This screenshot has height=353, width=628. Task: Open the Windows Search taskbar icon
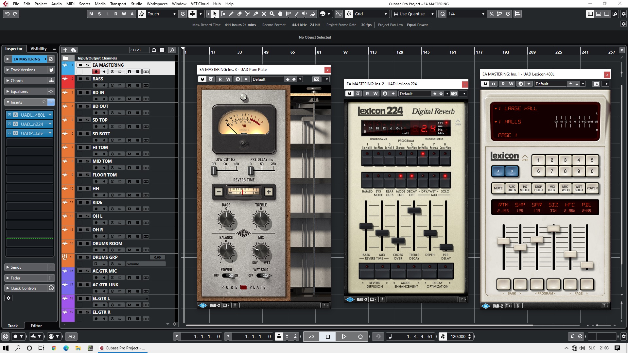18,348
